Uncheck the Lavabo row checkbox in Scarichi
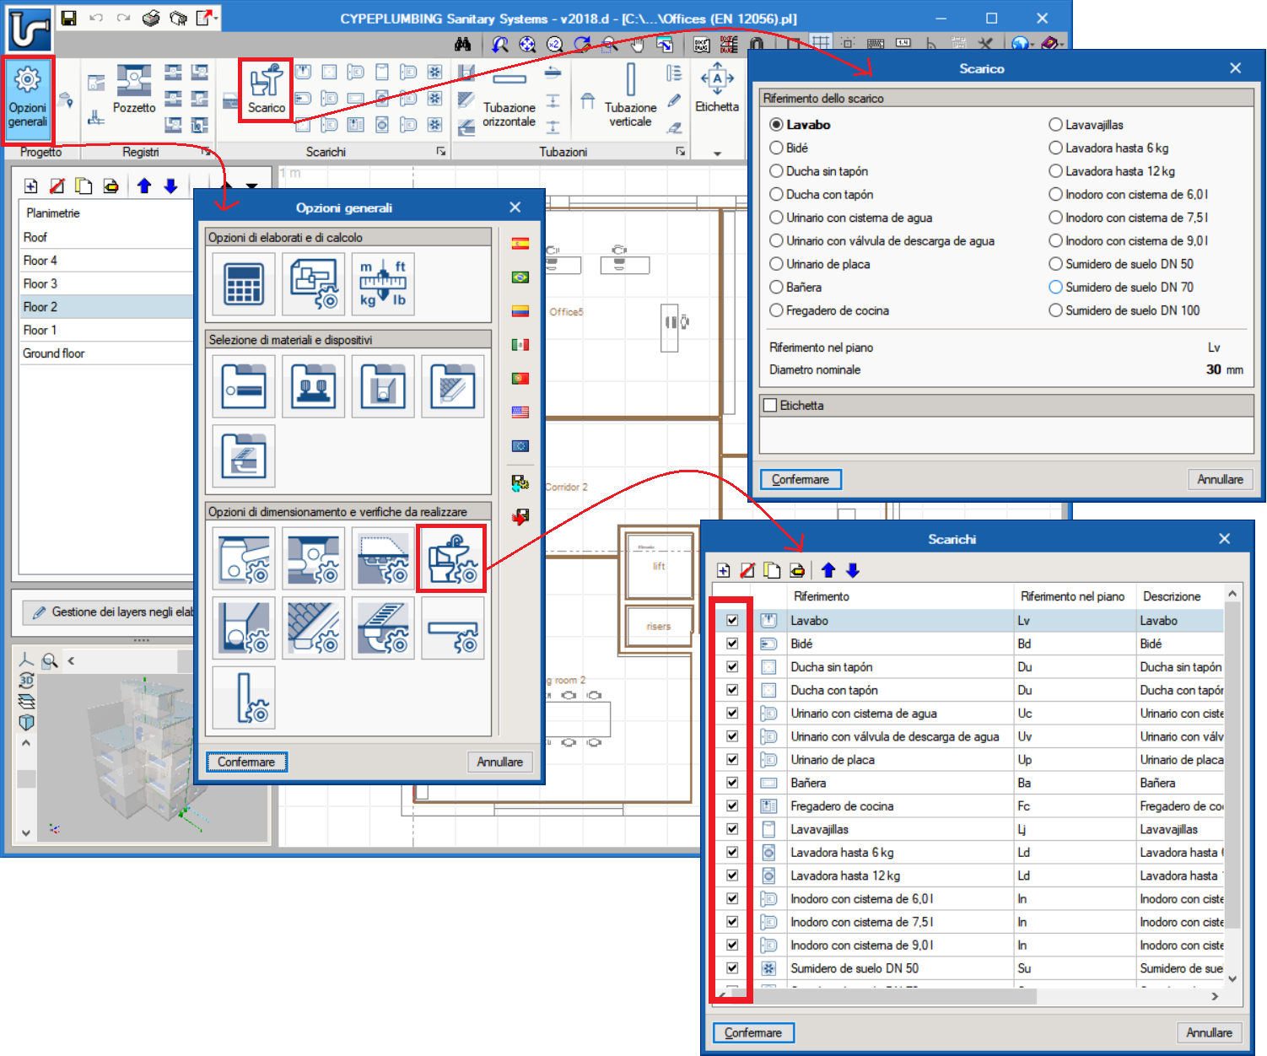This screenshot has width=1267, height=1056. tap(732, 620)
